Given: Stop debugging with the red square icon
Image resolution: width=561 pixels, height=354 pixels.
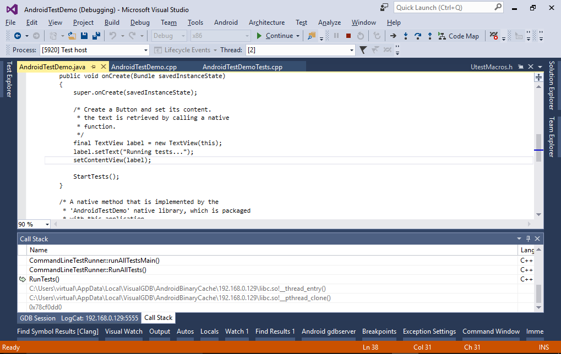Looking at the screenshot, I should [x=348, y=36].
